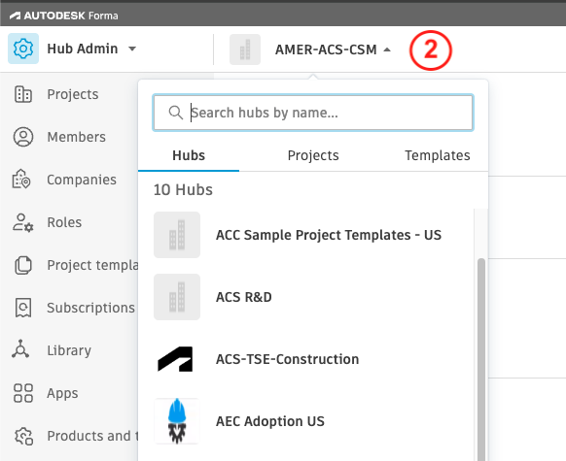Viewport: 566px width, 461px height.
Task: Open the Hub Admin dropdown arrow
Action: [132, 49]
